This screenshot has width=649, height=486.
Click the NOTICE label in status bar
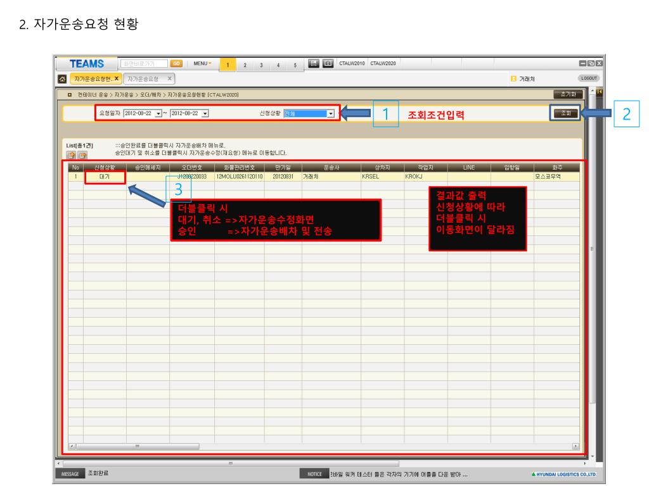click(314, 474)
